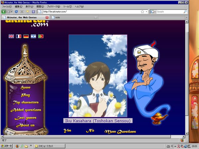Open the ツール(T) menu

point(67,7)
